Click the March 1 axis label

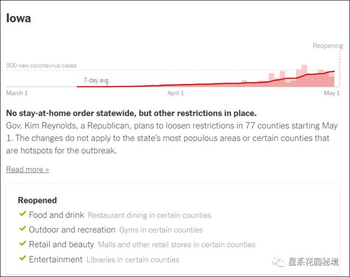(x=17, y=93)
